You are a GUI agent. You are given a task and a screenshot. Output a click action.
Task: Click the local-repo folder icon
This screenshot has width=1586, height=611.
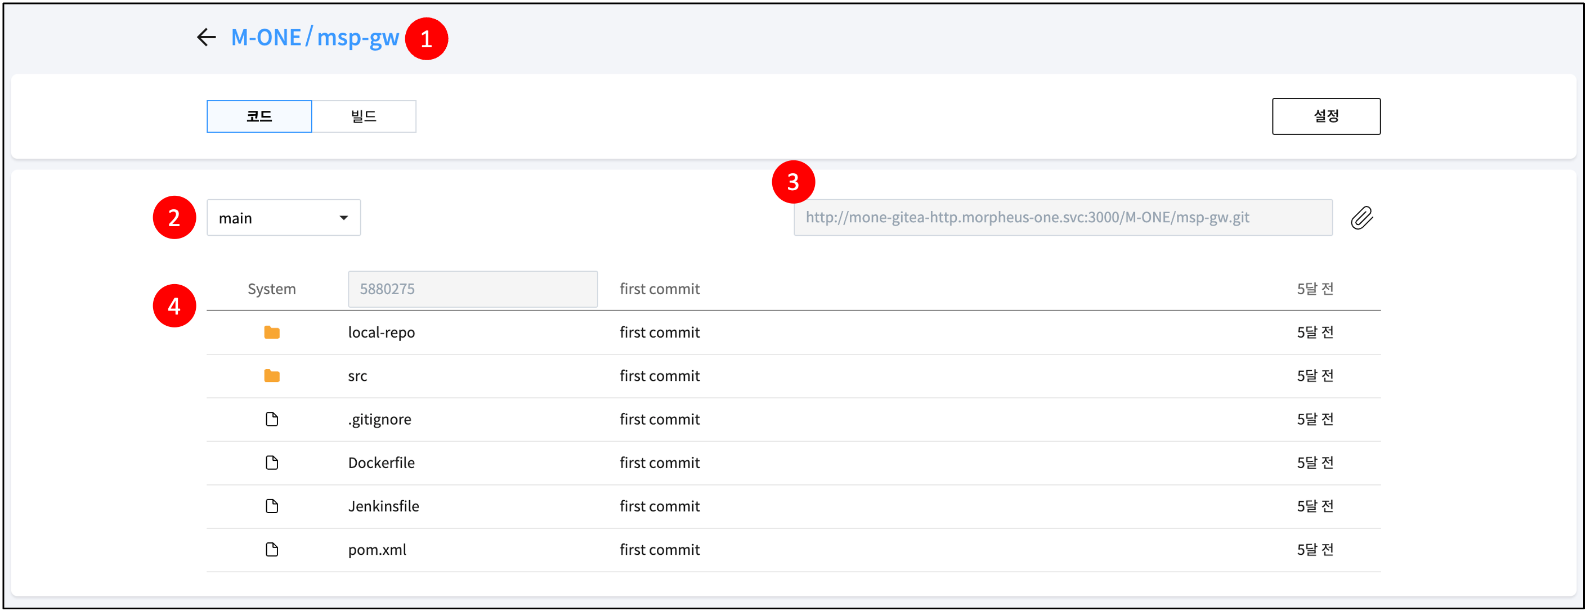[x=271, y=333]
